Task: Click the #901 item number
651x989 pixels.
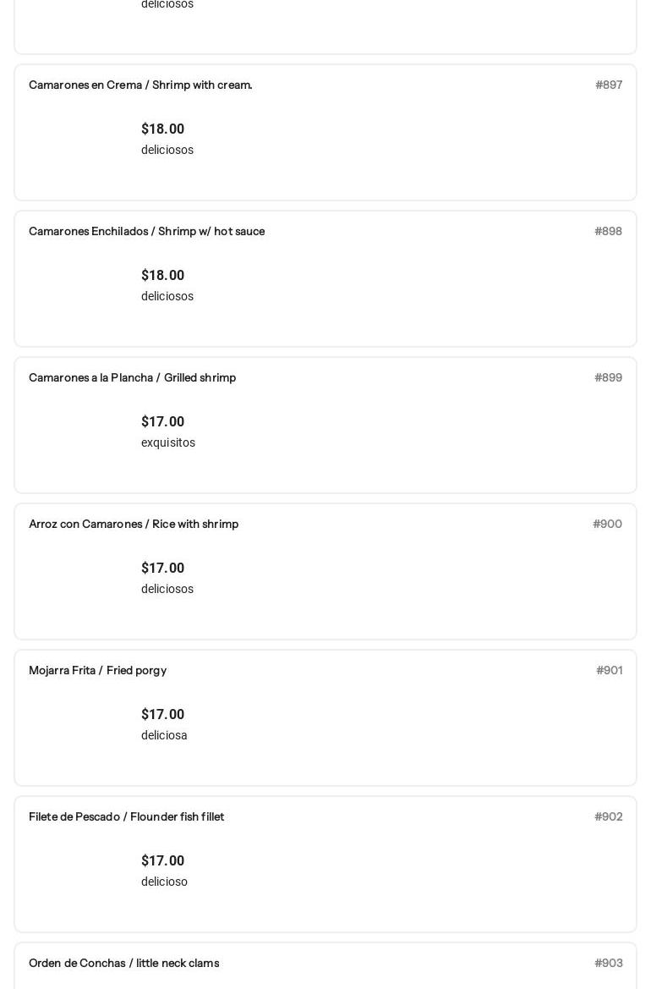Action: pyautogui.click(x=609, y=671)
